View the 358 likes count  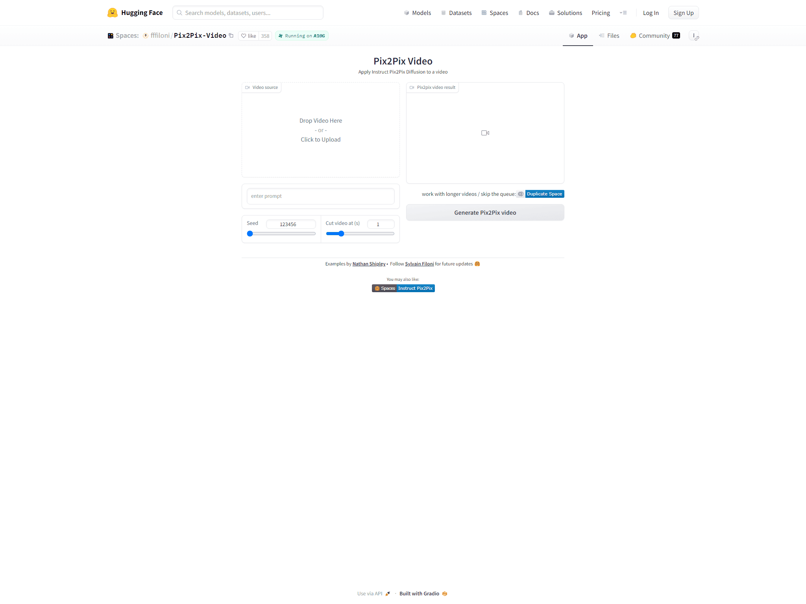[x=265, y=36]
